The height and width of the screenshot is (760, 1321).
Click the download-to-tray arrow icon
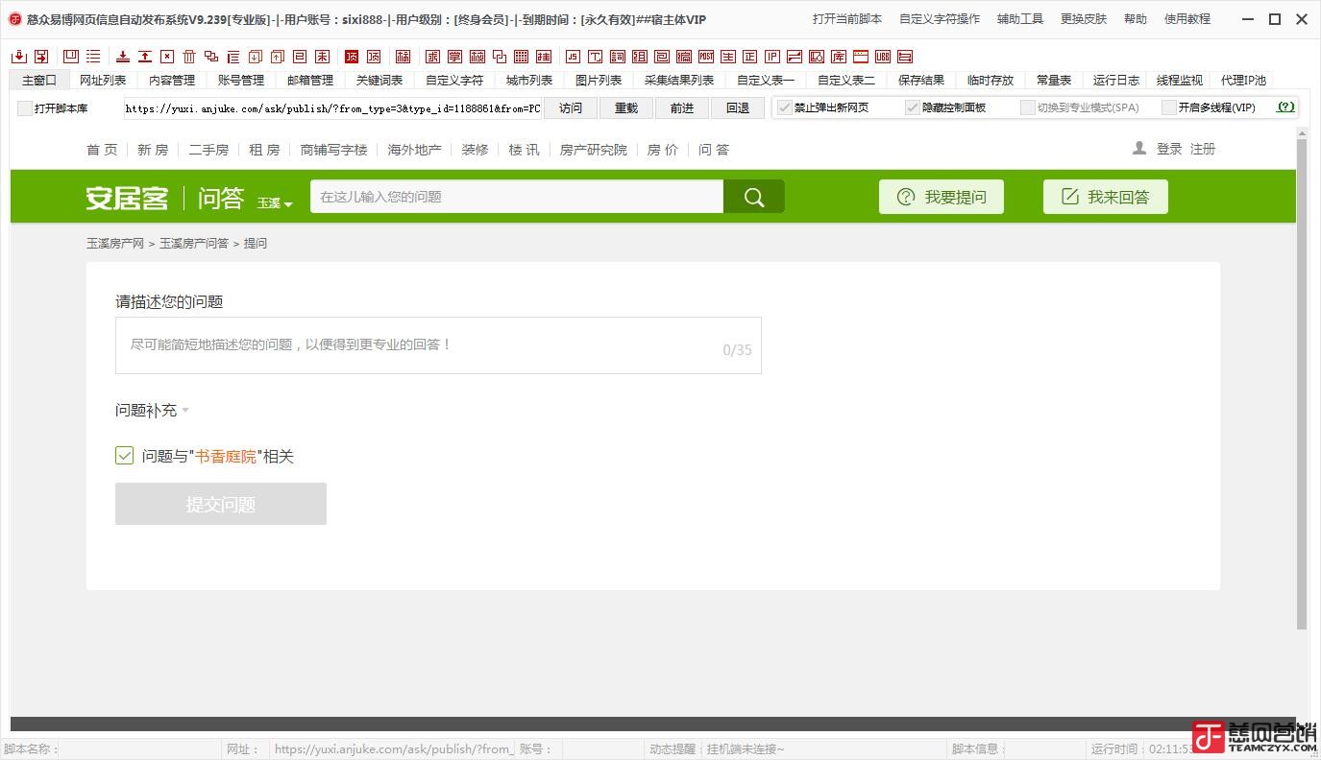(x=123, y=57)
